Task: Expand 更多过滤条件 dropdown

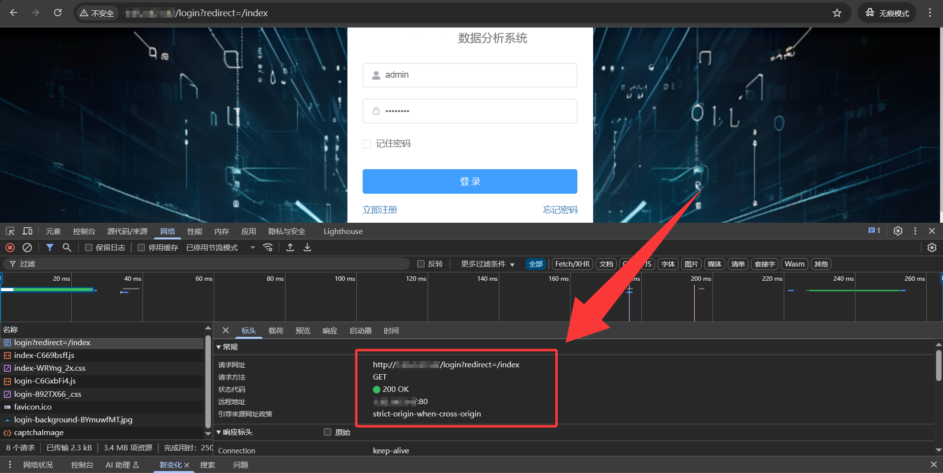Action: (x=486, y=264)
